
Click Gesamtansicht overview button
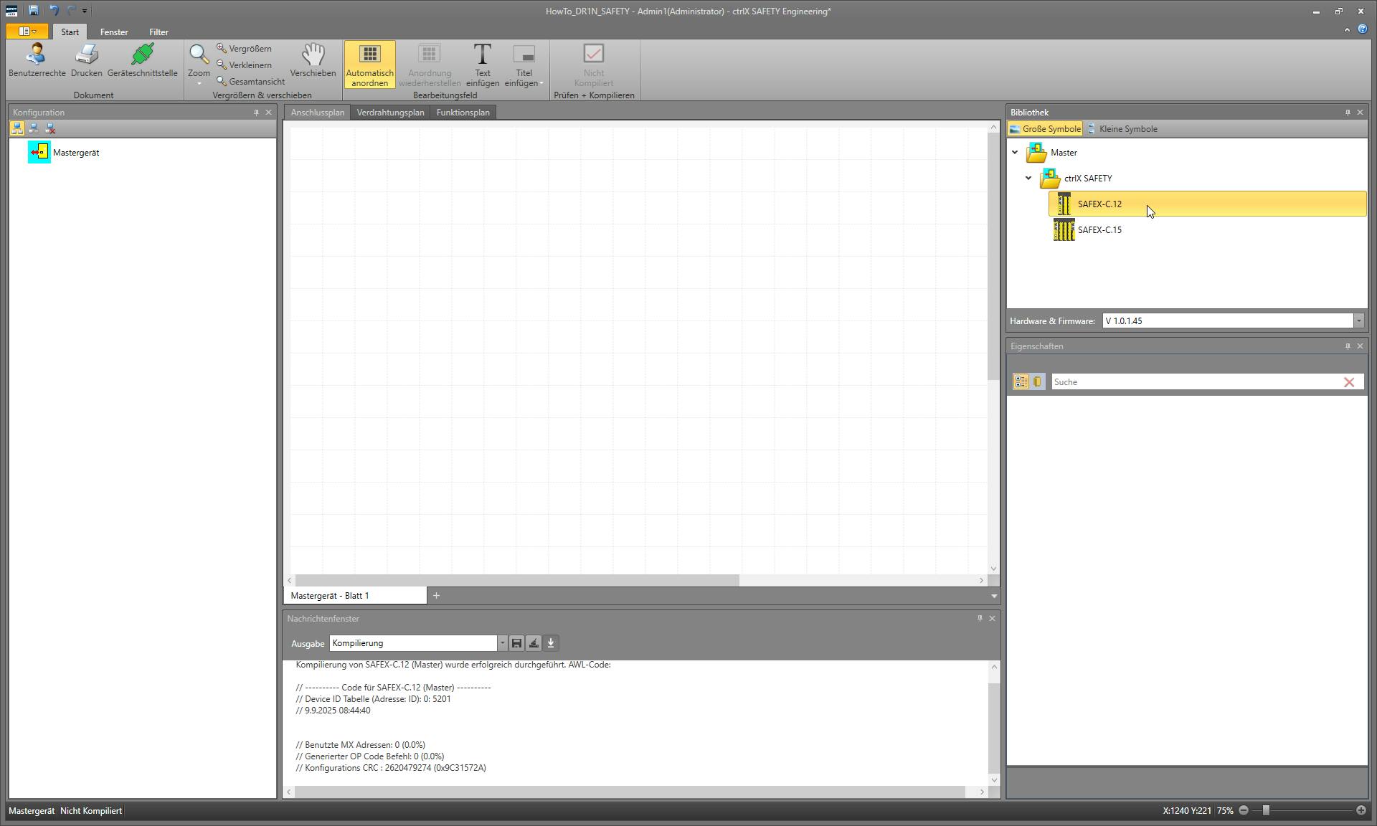click(251, 82)
